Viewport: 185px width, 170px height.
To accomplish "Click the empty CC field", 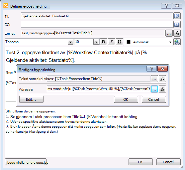I will coord(97,24).
